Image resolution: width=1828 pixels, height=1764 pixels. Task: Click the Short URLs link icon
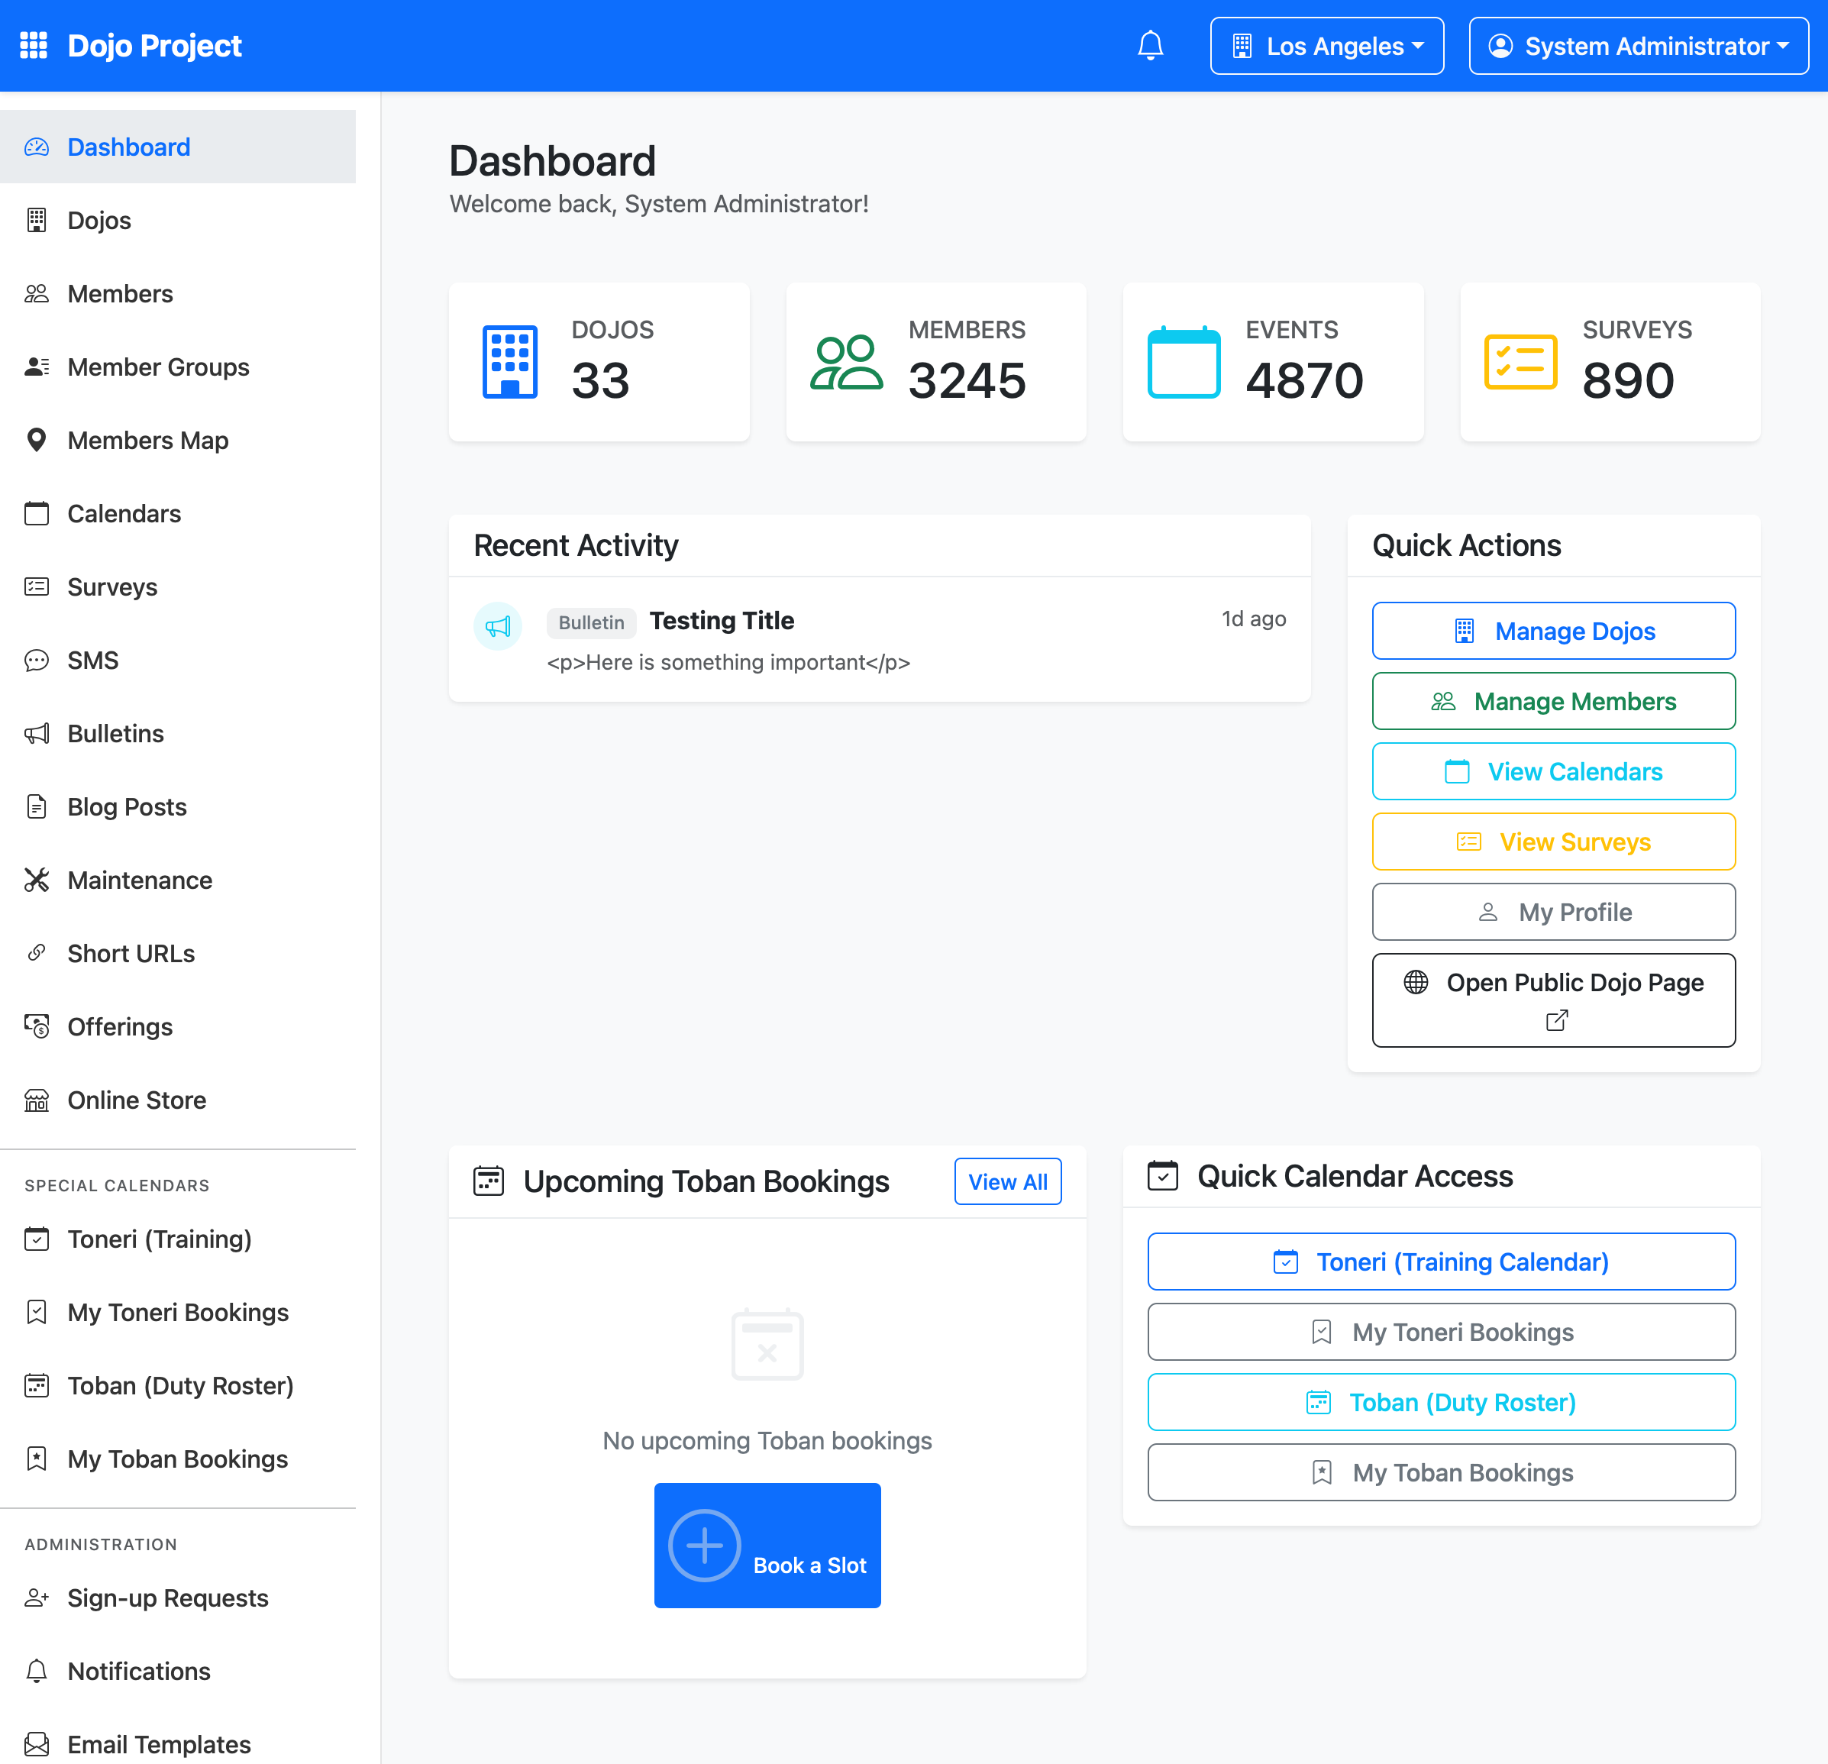[x=37, y=953]
